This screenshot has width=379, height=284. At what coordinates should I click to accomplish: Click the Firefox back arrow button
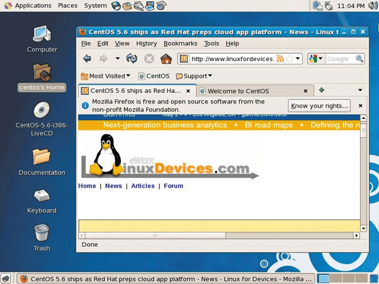pyautogui.click(x=87, y=59)
